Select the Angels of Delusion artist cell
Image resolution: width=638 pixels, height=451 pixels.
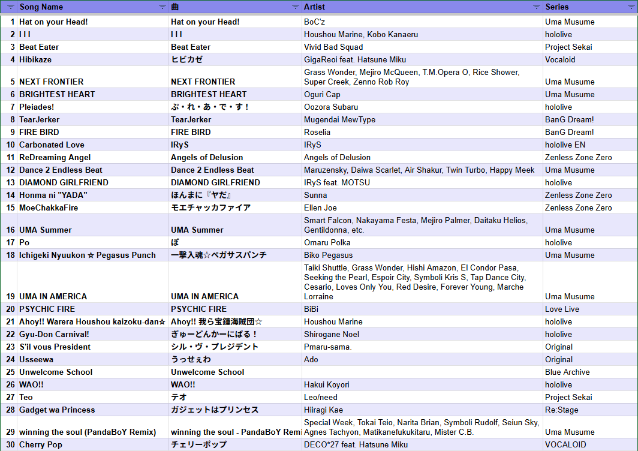pos(422,158)
